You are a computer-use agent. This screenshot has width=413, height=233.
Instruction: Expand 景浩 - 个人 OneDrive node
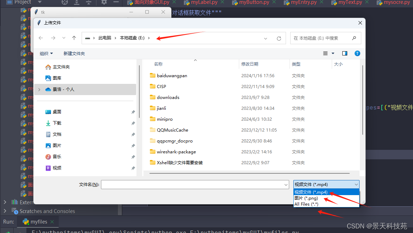[39, 89]
